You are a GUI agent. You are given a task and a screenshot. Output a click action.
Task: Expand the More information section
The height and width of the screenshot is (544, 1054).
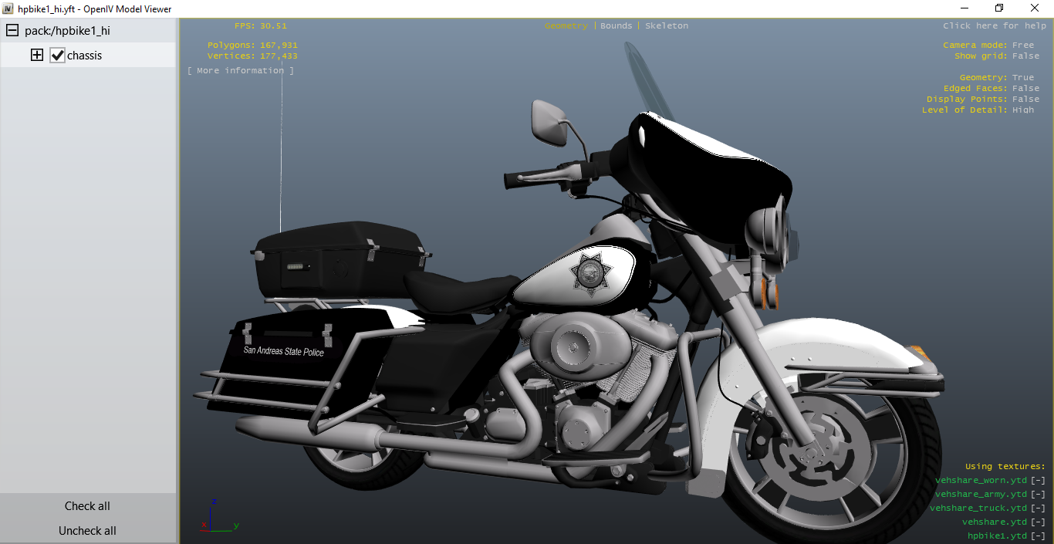[x=241, y=70]
